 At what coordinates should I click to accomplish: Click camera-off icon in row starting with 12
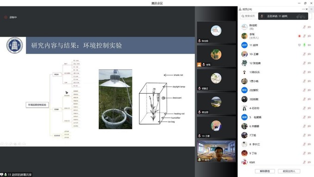(x=309, y=63)
